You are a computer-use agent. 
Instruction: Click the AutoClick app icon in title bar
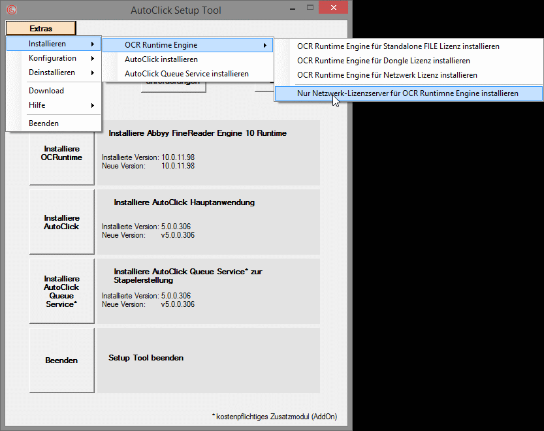coord(12,10)
